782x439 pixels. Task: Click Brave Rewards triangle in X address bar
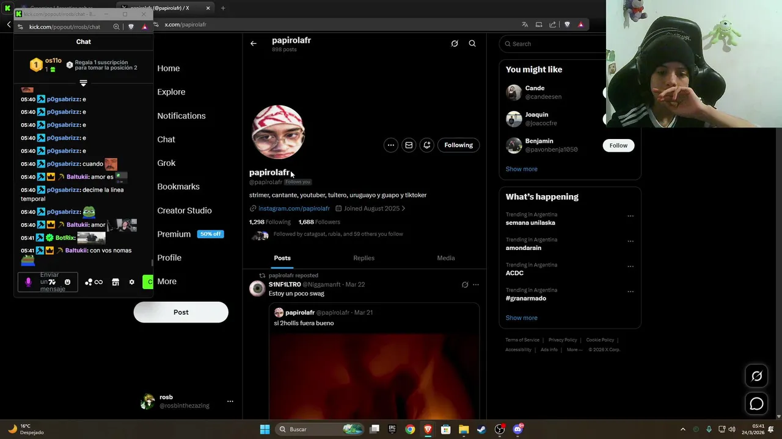[x=580, y=24]
